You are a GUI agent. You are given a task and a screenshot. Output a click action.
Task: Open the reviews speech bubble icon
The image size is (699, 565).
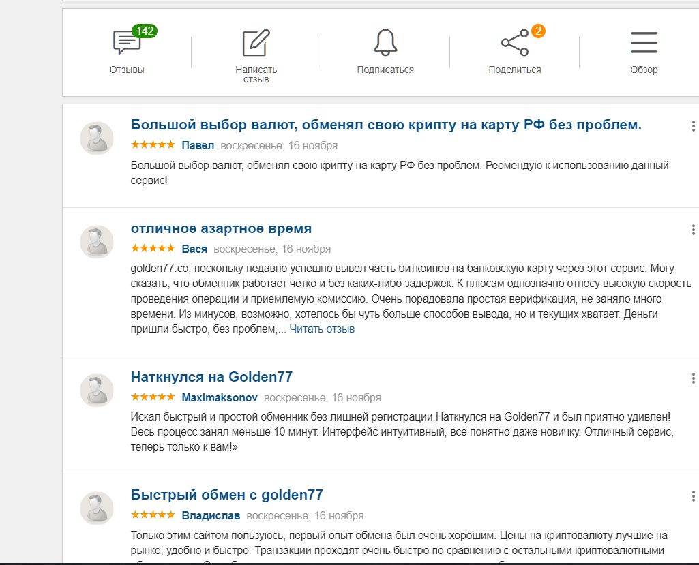pos(127,43)
